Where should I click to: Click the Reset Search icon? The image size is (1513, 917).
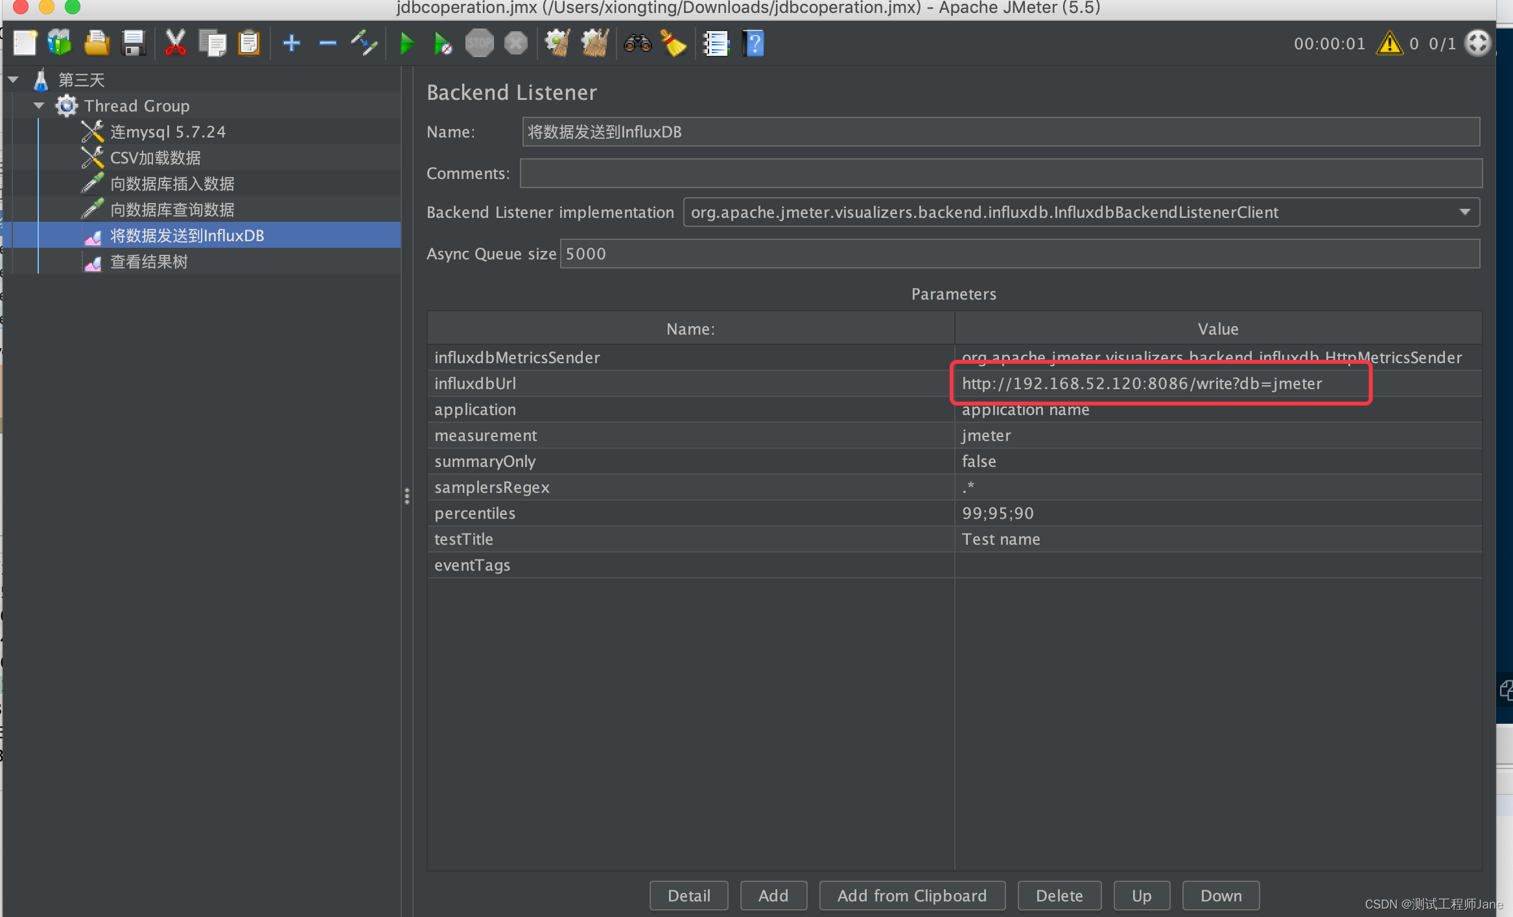click(x=674, y=43)
